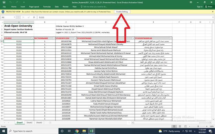Click cell with student code 1951410679
Viewport: 215px width, 134px height.
pyautogui.click(x=66, y=44)
